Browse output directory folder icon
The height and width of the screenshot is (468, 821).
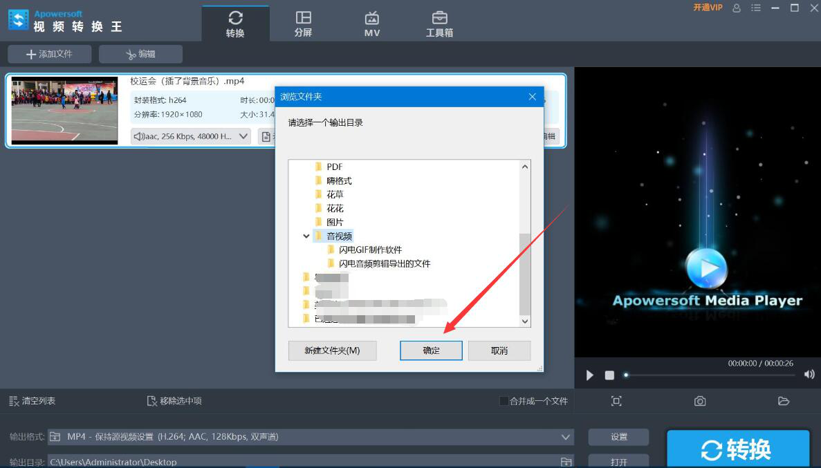566,462
